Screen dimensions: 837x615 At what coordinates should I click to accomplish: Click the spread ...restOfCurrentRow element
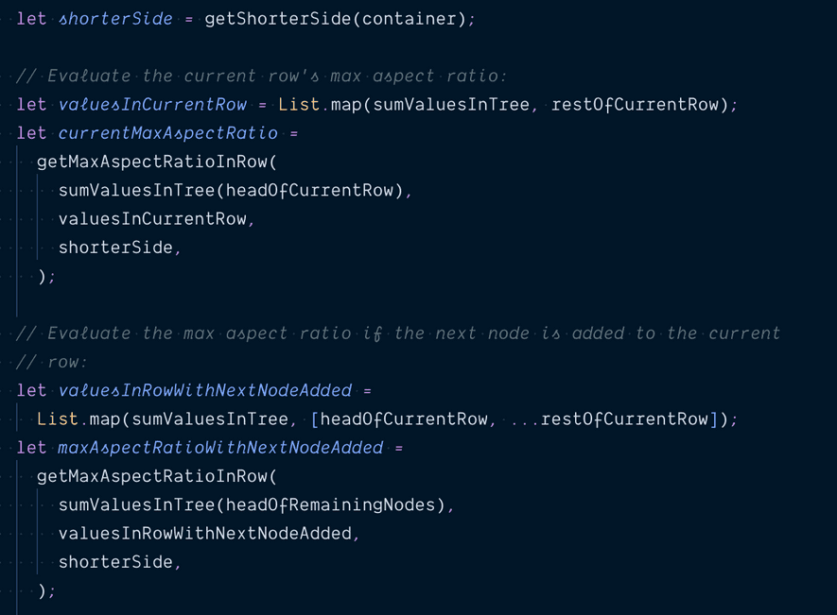click(610, 419)
